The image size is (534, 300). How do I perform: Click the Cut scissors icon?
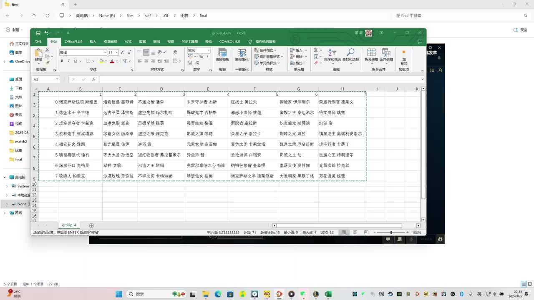[x=47, y=50]
